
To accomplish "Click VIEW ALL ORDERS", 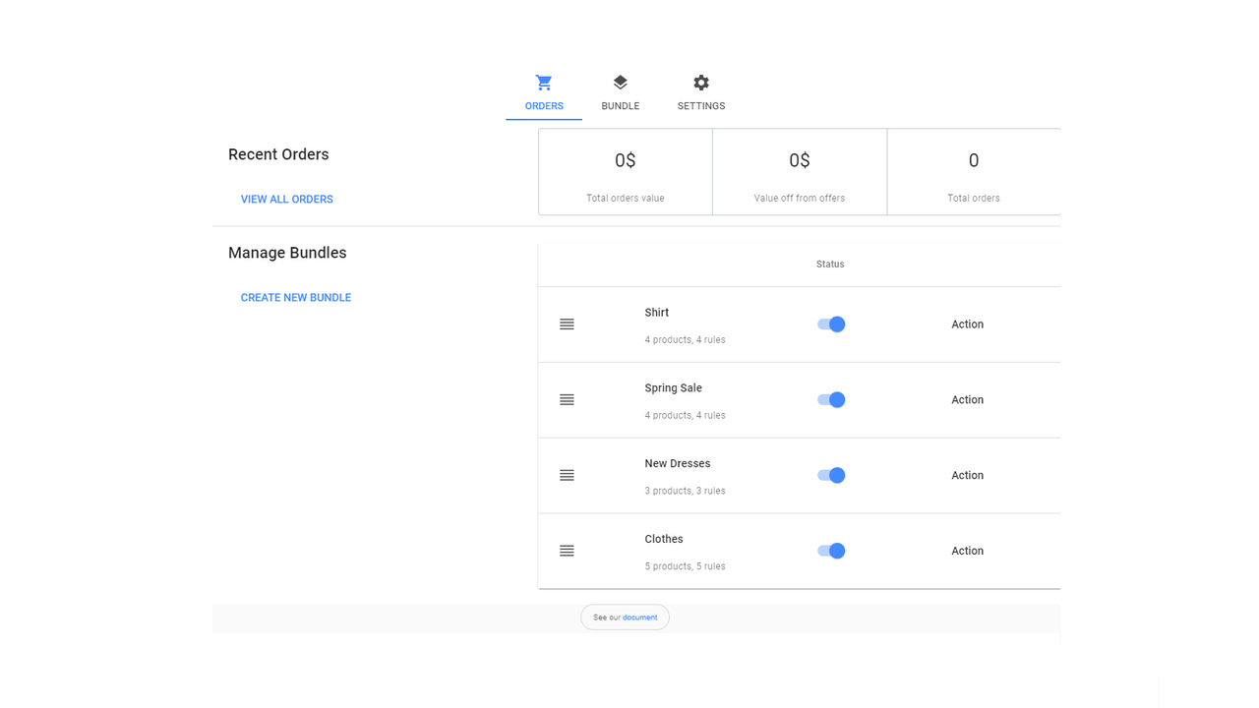I will coord(286,199).
